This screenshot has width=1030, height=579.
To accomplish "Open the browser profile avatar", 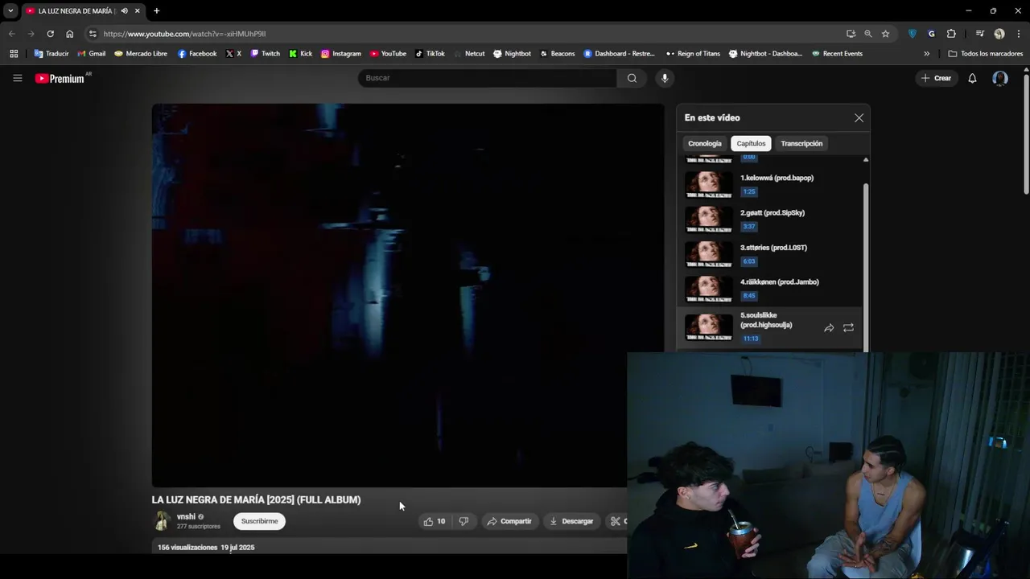I will tap(999, 34).
